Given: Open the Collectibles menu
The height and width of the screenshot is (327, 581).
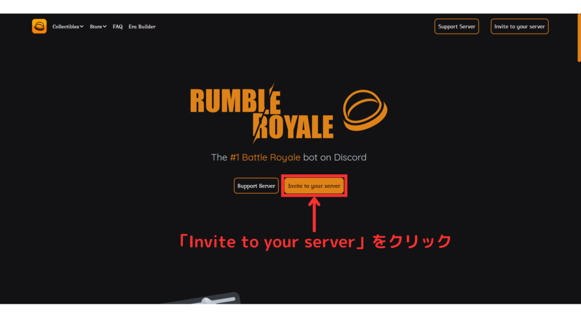Looking at the screenshot, I should click(68, 27).
